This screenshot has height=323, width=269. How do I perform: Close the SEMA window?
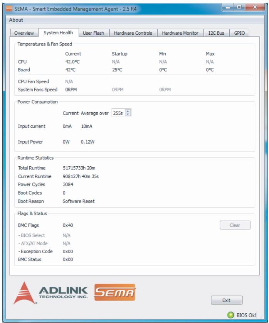(255, 7)
